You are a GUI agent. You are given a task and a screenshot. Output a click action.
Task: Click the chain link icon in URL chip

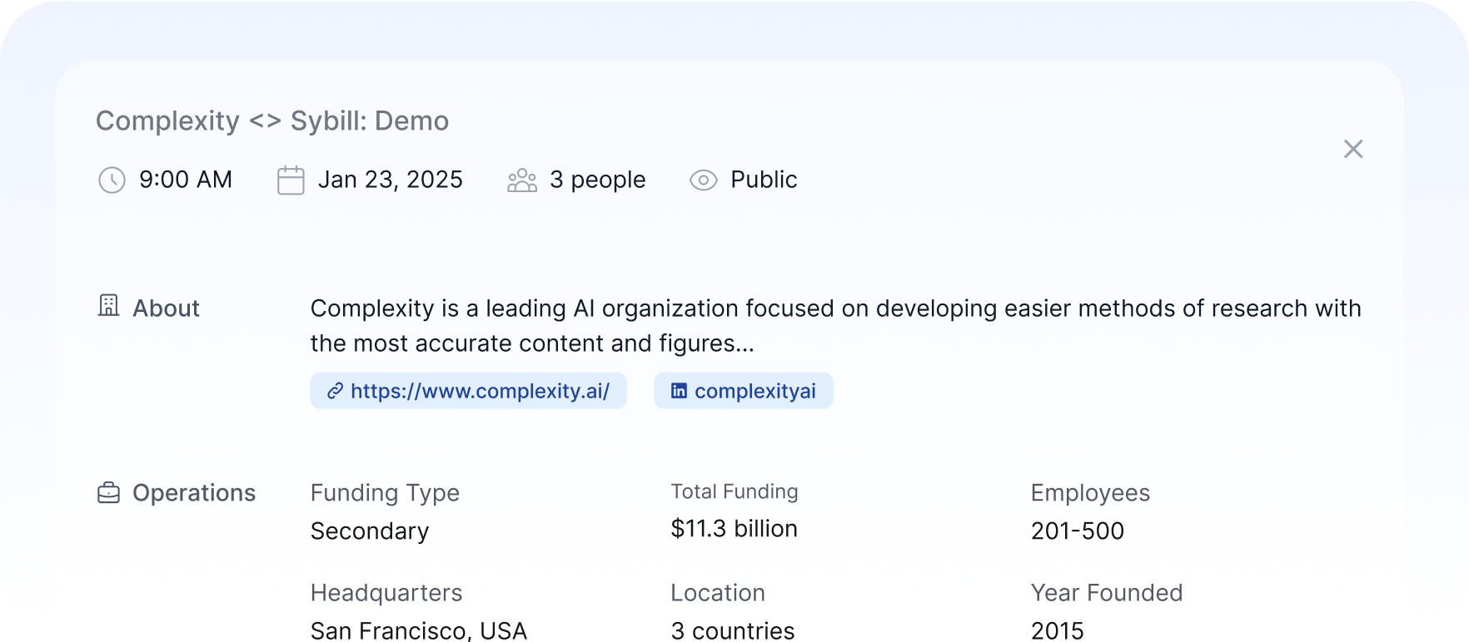335,391
